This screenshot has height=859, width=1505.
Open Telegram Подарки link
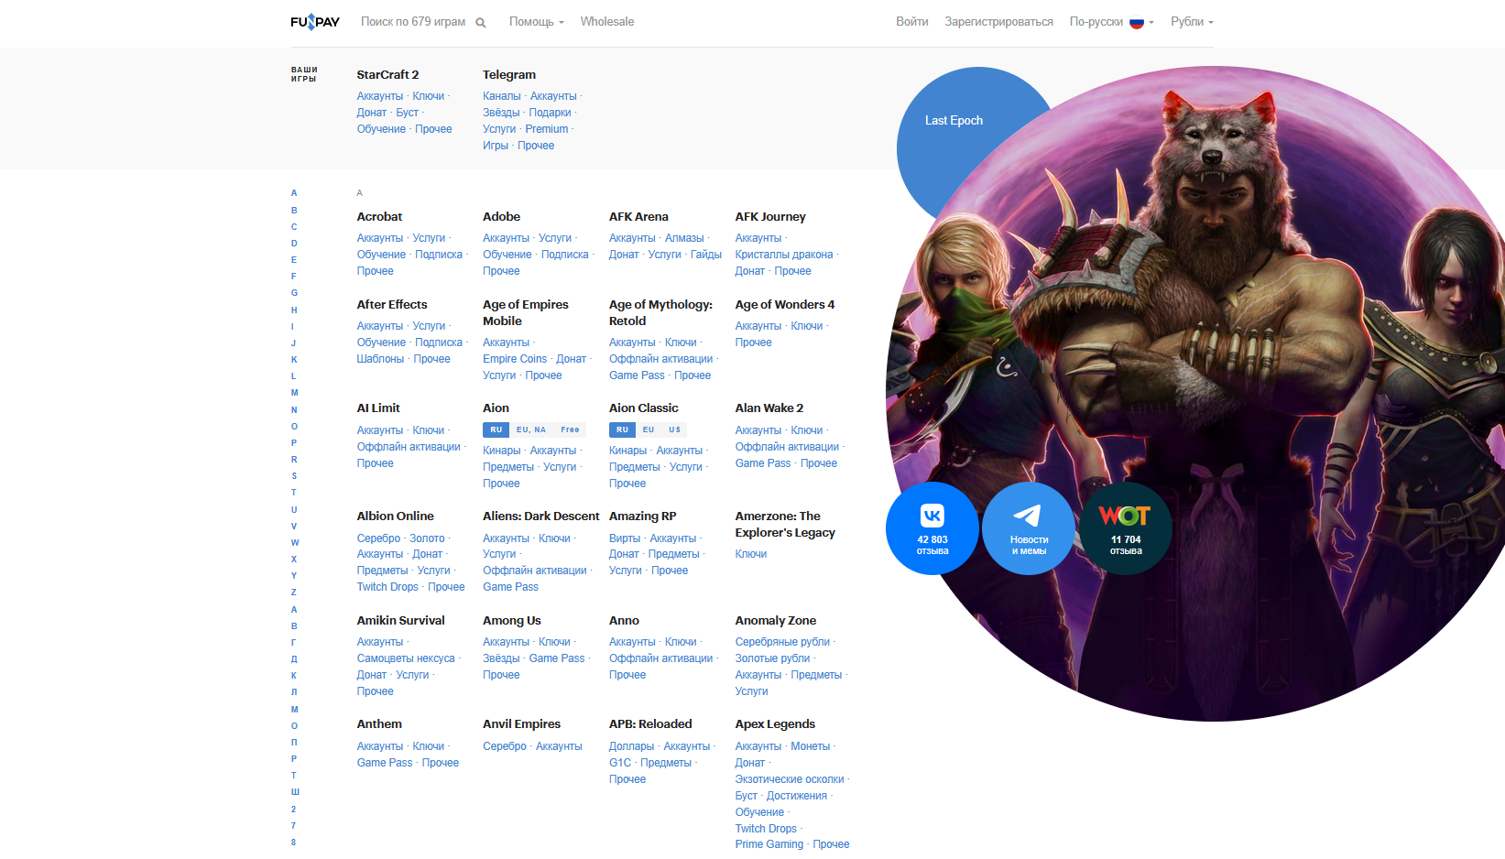click(x=550, y=113)
